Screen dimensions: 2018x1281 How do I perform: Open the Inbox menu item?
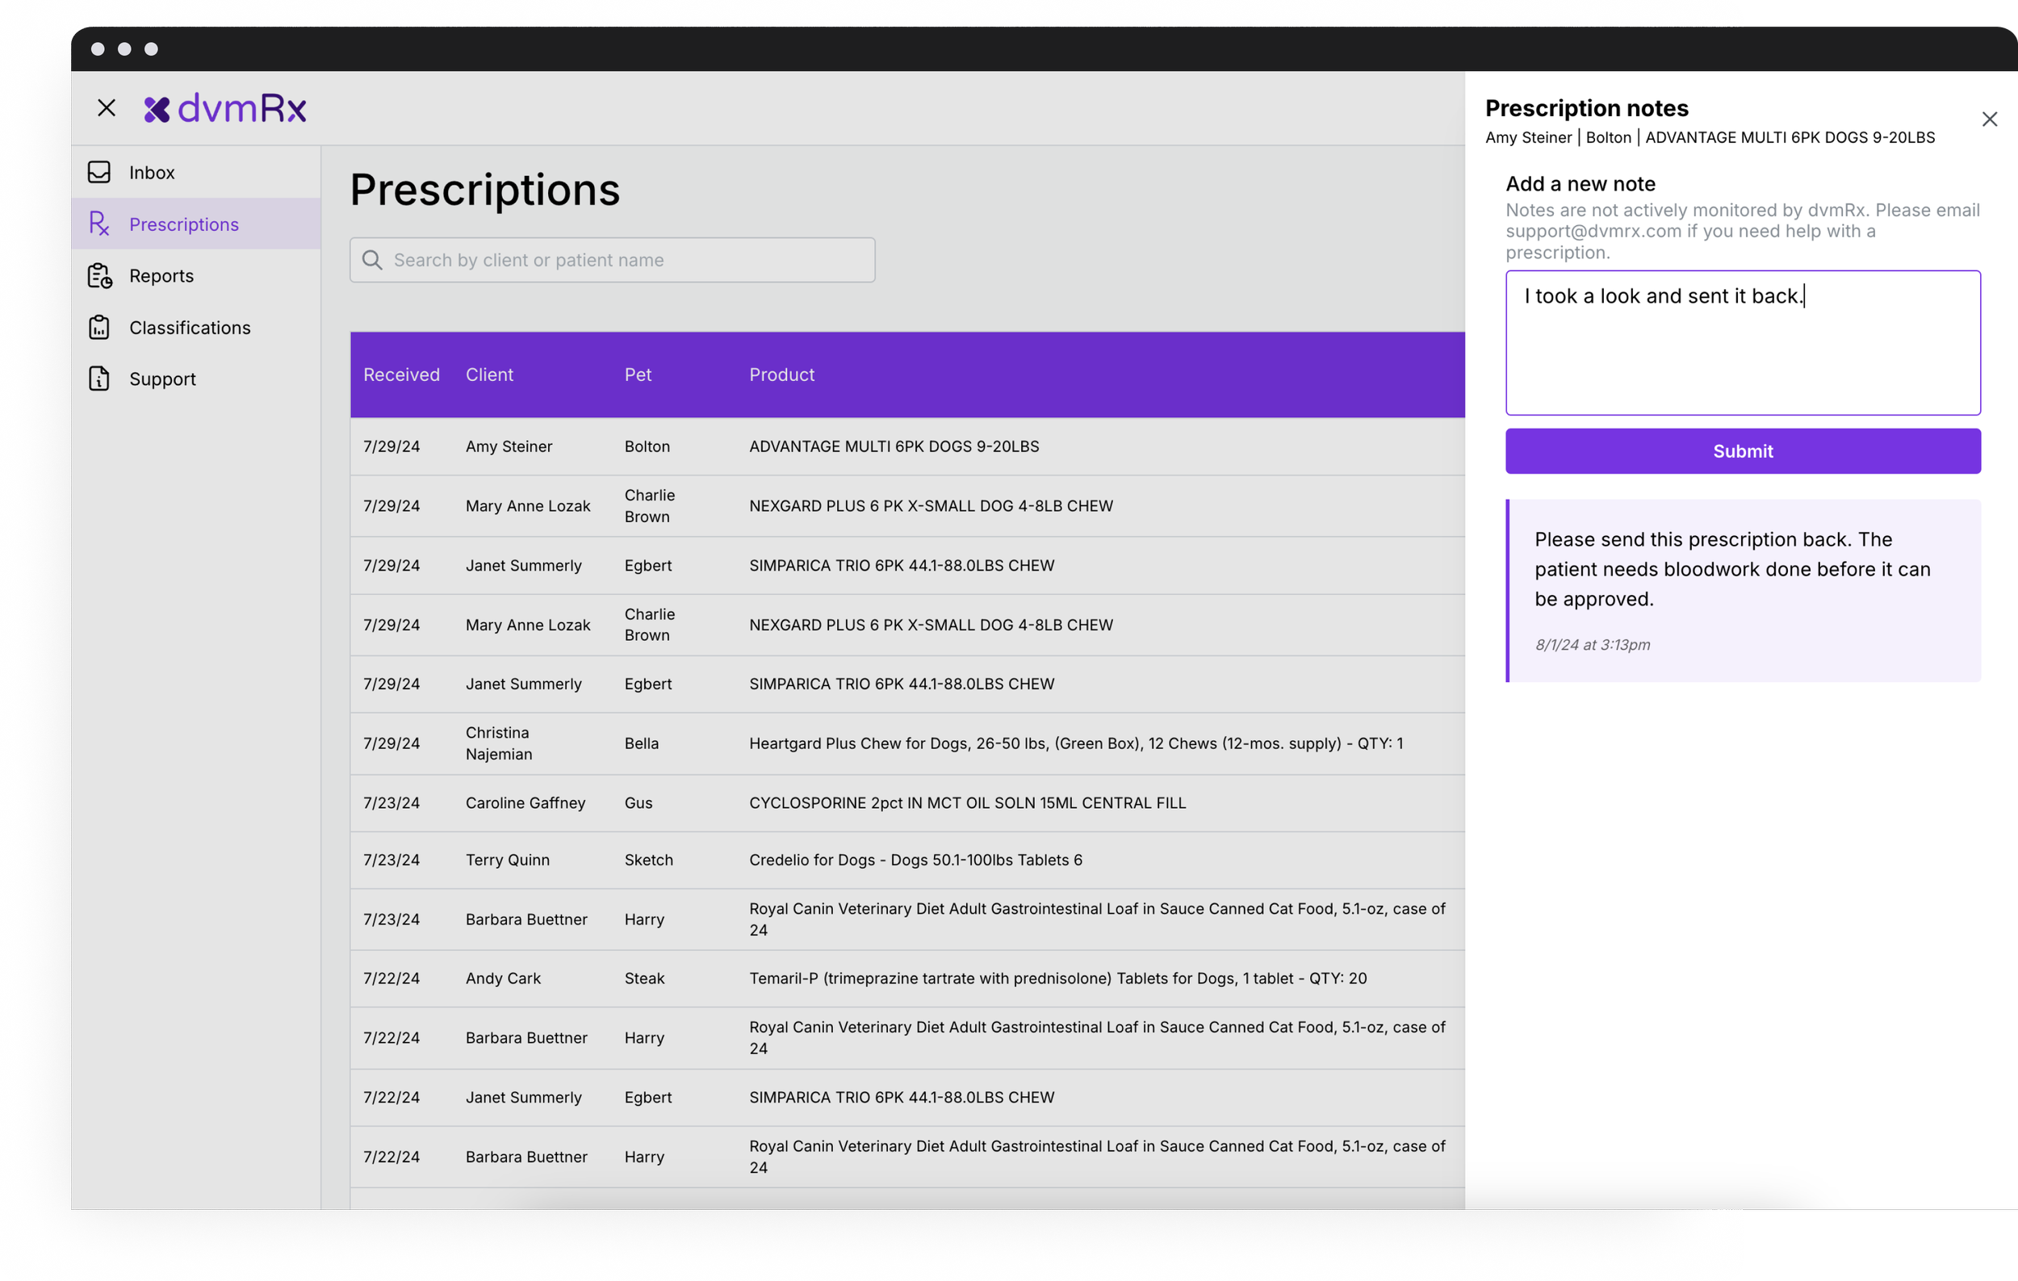click(196, 173)
